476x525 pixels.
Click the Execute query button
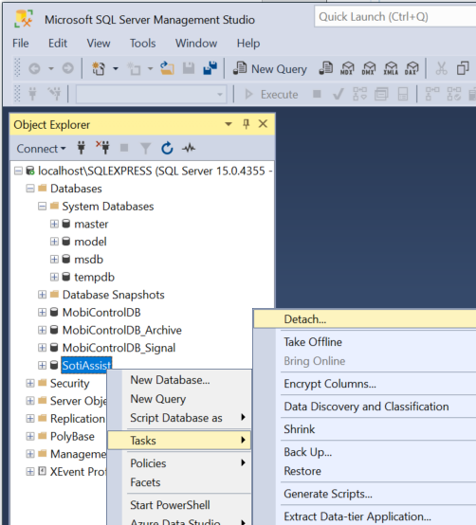(271, 94)
